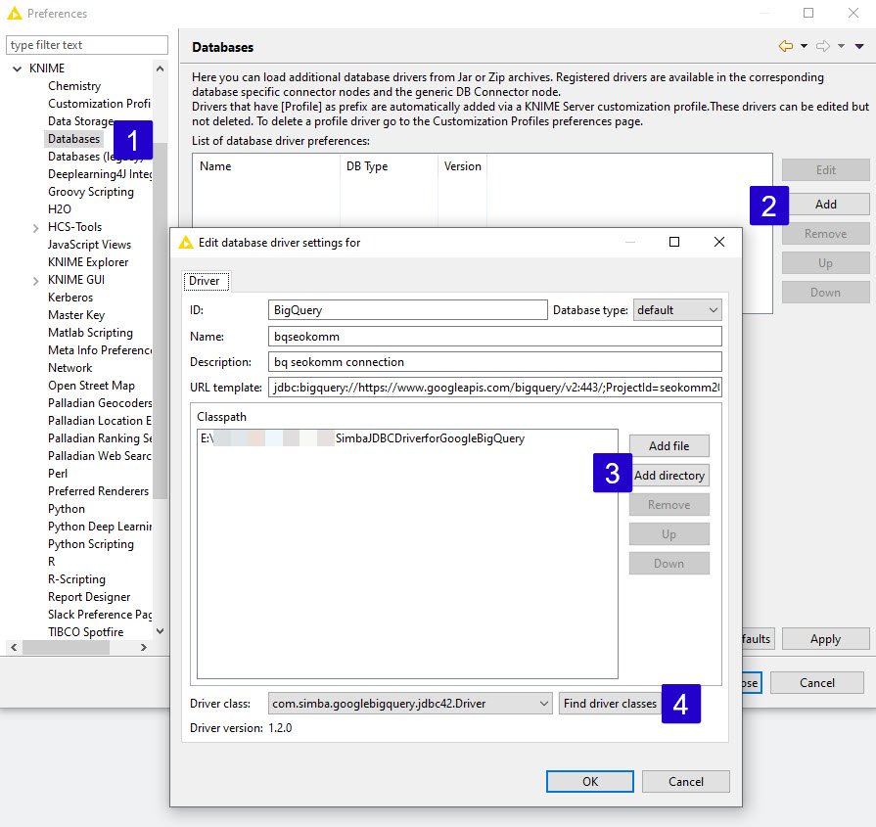Click tree horizontal scrollbar left arrow
Image resolution: width=876 pixels, height=827 pixels.
(x=14, y=648)
